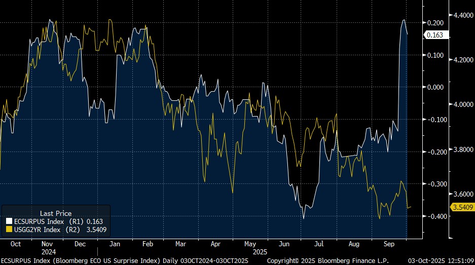Click the 2025 year label below May
Screen dimensions: 475x265
[259, 251]
